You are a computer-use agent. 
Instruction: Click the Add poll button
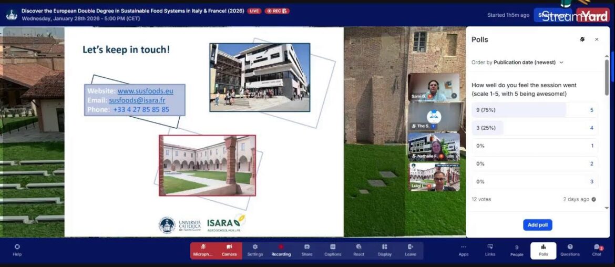[537, 225]
